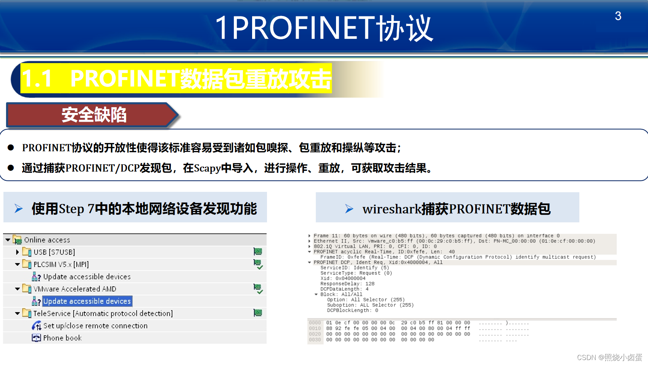Click the DCPDataLength: 4 line
The image size is (648, 365).
click(x=344, y=289)
